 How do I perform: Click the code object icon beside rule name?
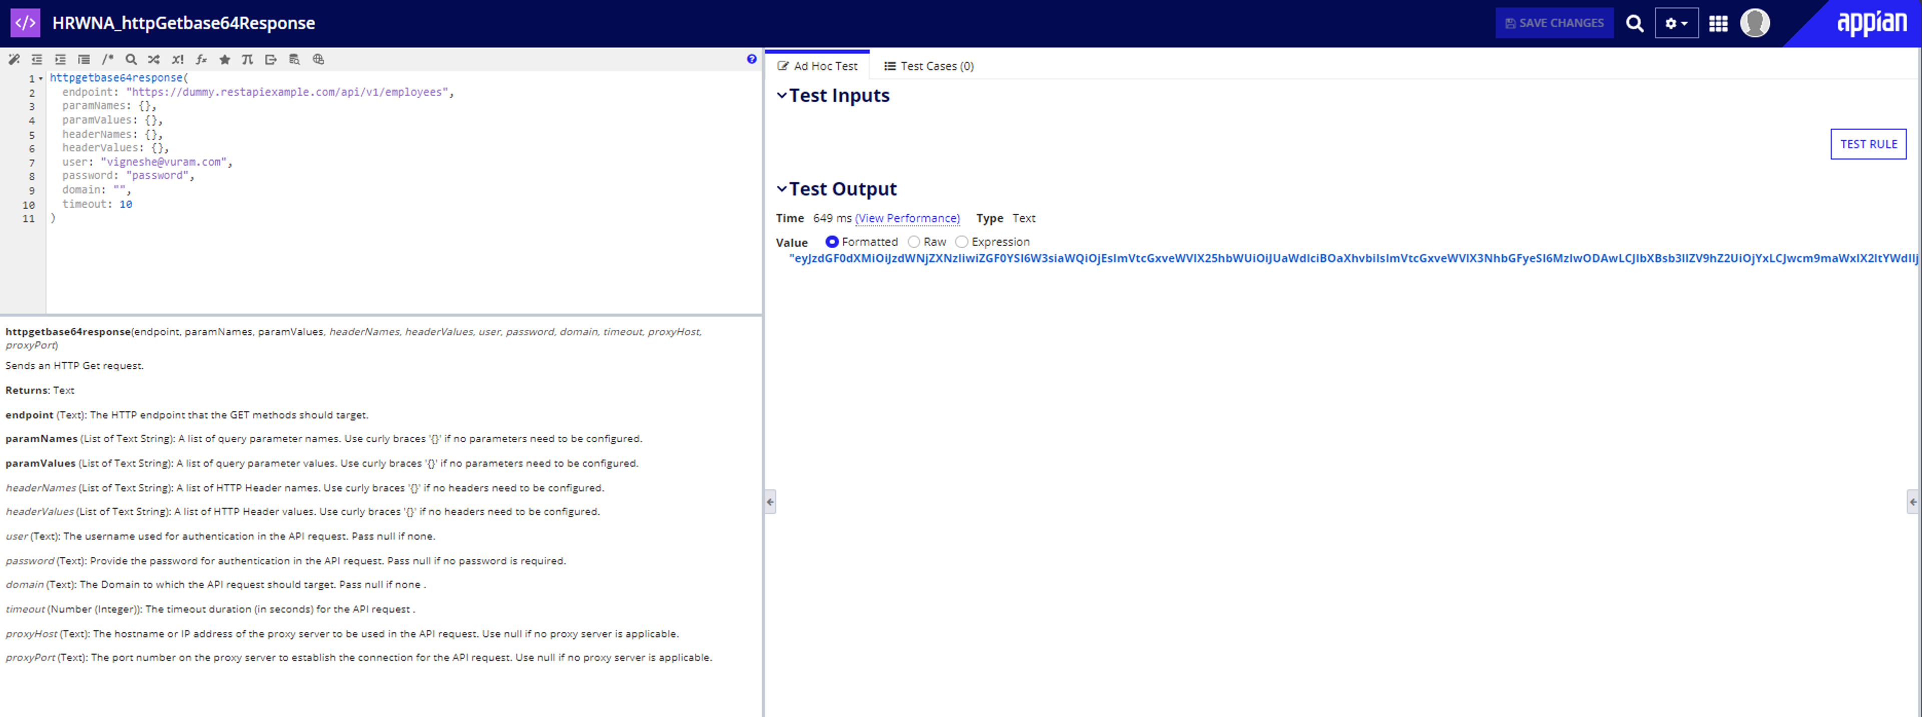point(26,23)
